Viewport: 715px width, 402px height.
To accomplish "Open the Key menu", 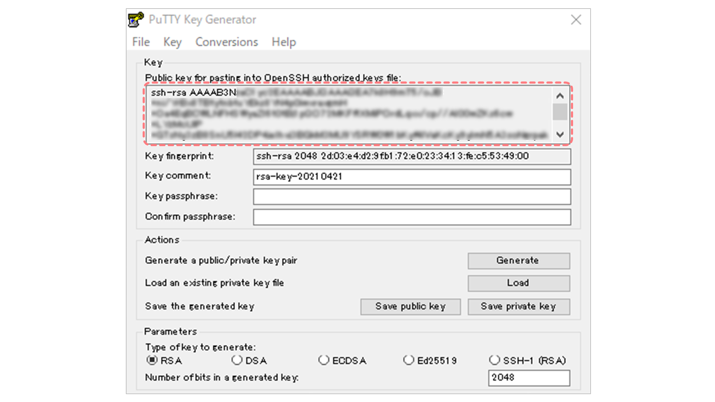I will pos(172,42).
